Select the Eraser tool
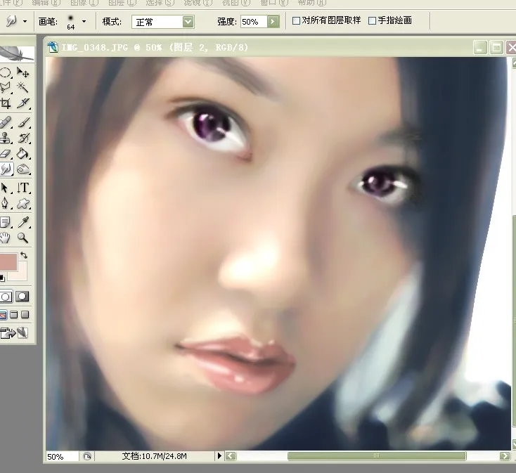The height and width of the screenshot is (473, 516). pos(6,153)
